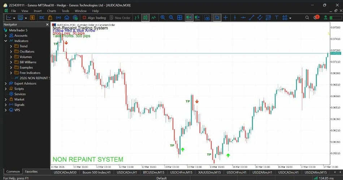The image size is (343, 180).
Task: Expand the Expert Advisors node
Action: point(6,83)
